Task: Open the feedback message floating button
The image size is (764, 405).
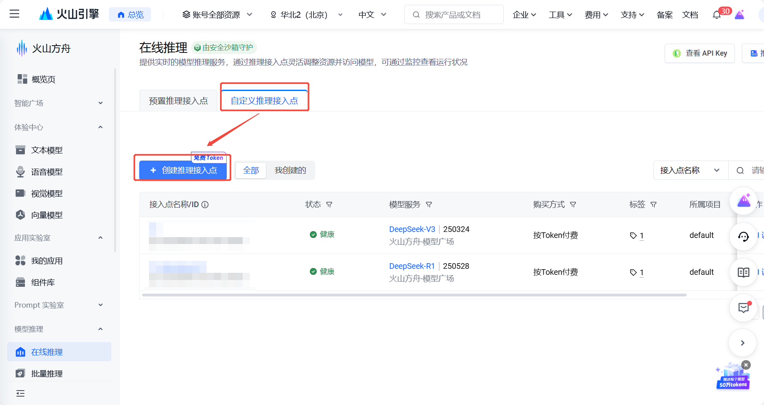Action: click(x=744, y=308)
